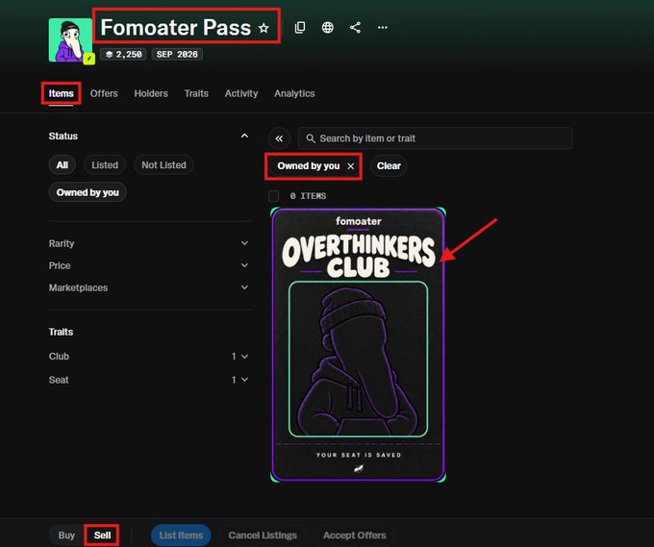Screen dimensions: 654x547
Task: Open the Analytics tab
Action: tap(294, 93)
